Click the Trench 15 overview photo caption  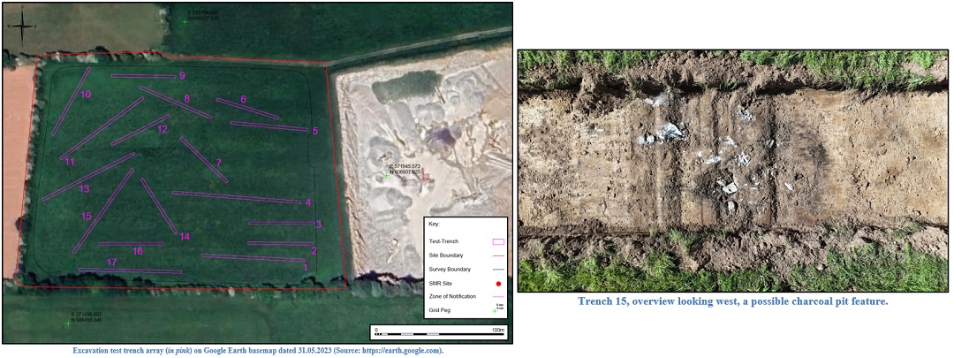coord(732,301)
